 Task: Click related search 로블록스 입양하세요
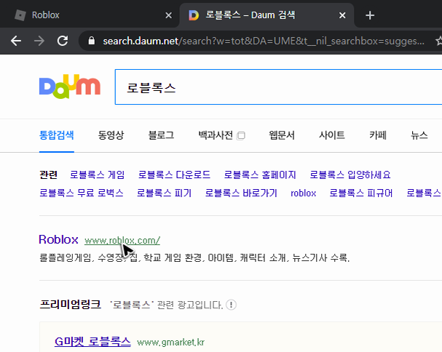(350, 175)
